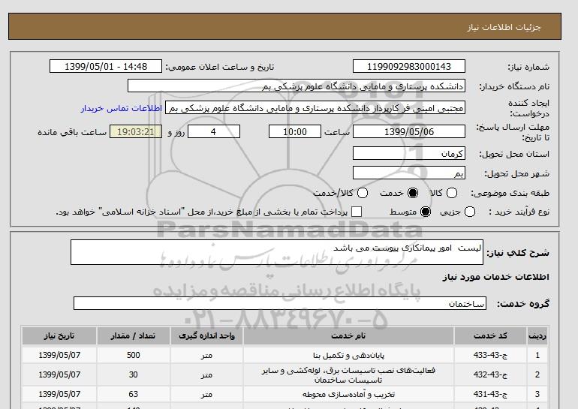Click the deadline time field 10:00

point(295,131)
